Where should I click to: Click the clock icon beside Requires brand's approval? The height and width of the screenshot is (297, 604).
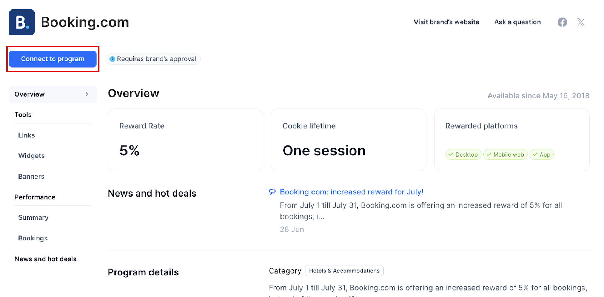tap(112, 59)
